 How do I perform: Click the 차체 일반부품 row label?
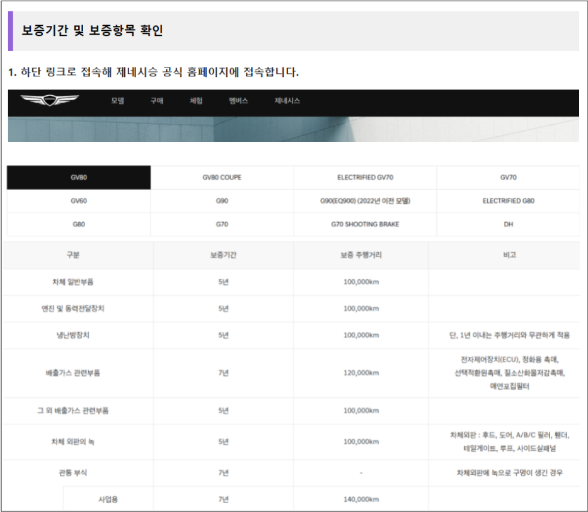click(72, 282)
